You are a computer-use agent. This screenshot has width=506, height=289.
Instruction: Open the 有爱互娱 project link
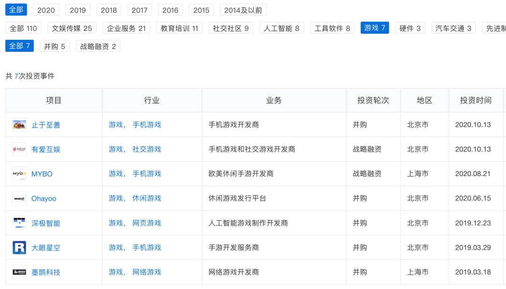pyautogui.click(x=46, y=150)
